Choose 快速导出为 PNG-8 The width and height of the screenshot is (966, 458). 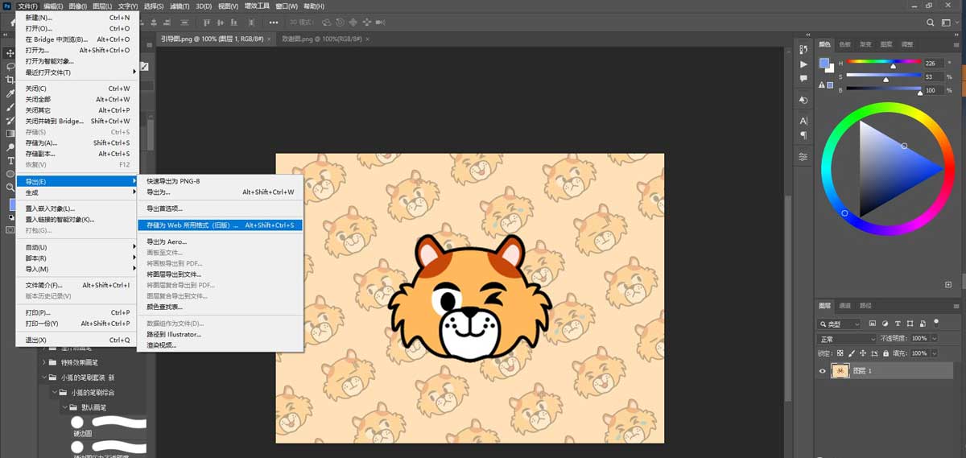tap(220, 181)
